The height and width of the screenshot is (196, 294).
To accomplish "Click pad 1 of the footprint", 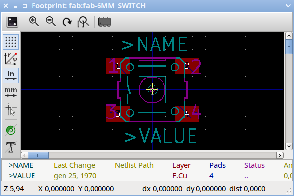I will (x=118, y=66).
